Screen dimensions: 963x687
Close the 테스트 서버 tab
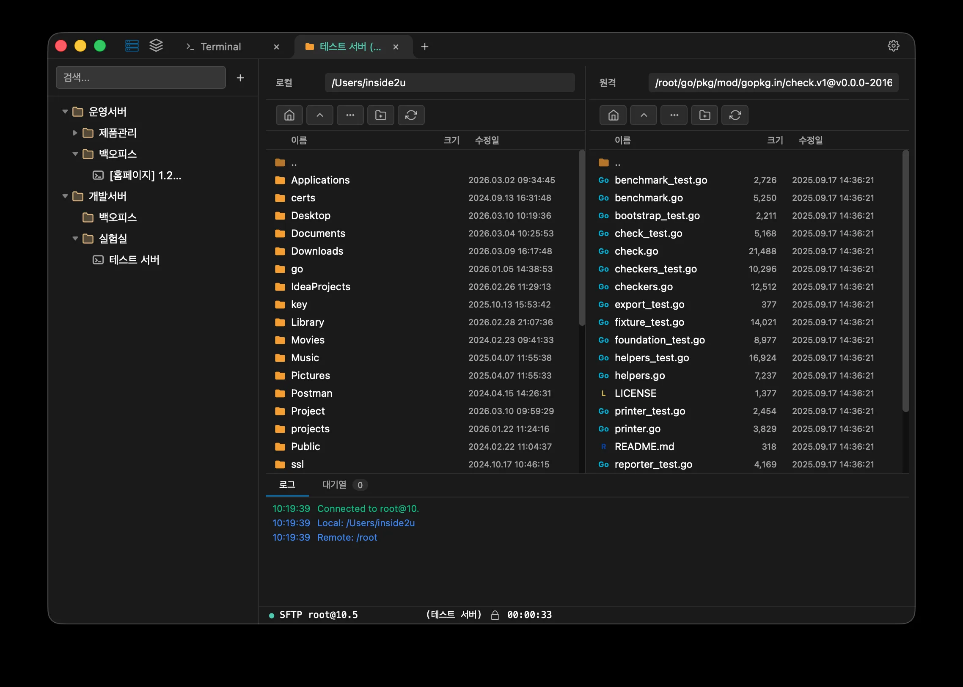[x=396, y=47]
